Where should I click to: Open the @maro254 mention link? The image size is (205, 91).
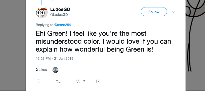point(62,25)
